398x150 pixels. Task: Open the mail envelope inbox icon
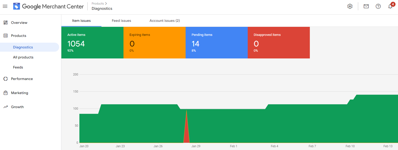[366, 6]
